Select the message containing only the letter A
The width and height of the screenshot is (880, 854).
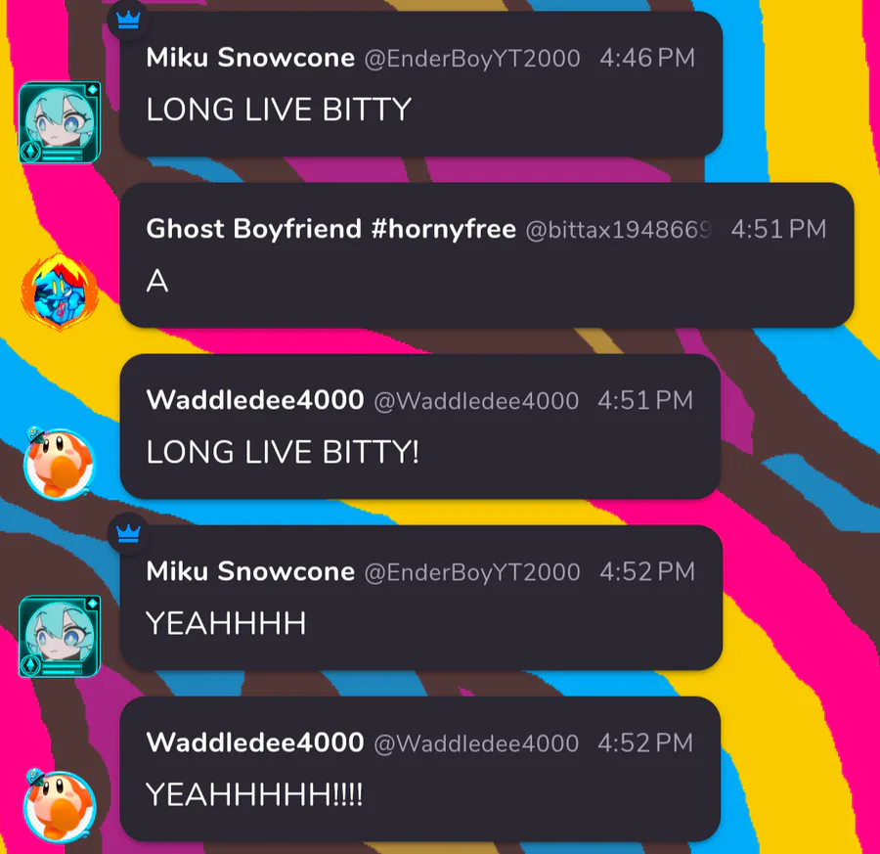point(157,281)
